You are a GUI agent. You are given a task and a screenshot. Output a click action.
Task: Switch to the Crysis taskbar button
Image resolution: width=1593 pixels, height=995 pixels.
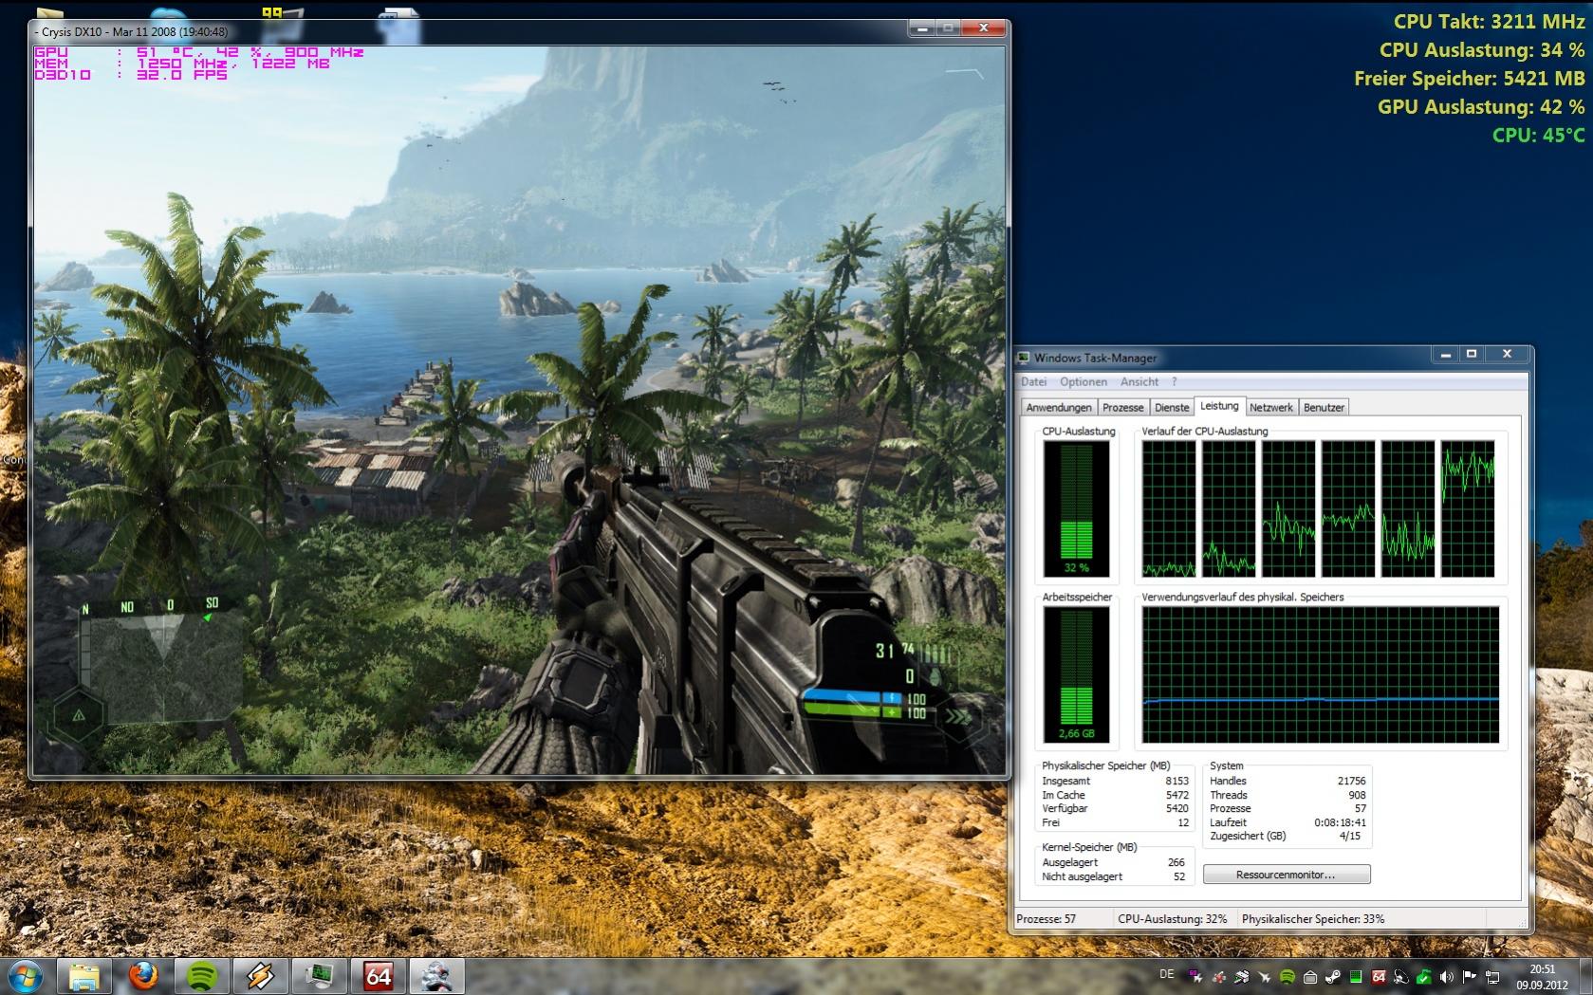coord(437,976)
